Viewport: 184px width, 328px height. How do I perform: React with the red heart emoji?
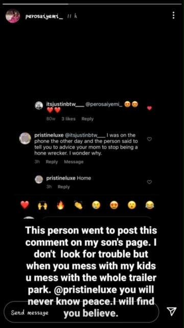25,205
